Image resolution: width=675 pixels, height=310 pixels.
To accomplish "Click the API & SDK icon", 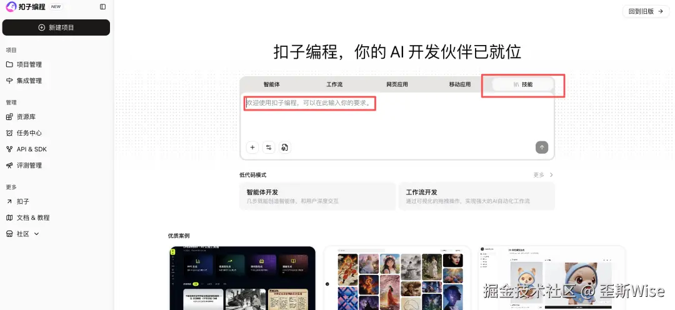I will 9,149.
